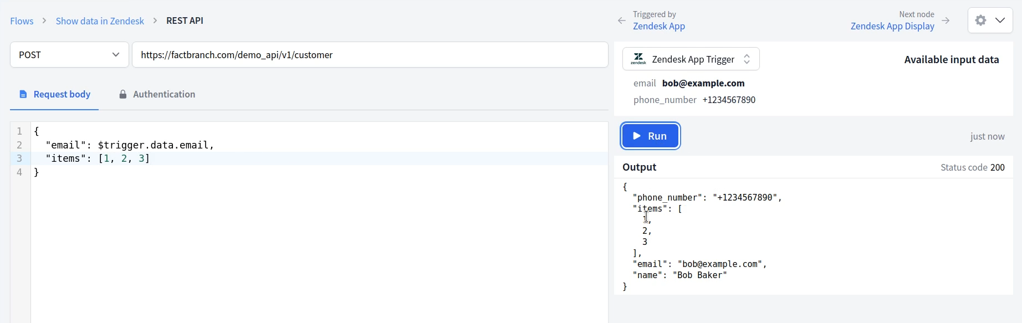
Task: Click the Request body document icon
Action: point(23,94)
